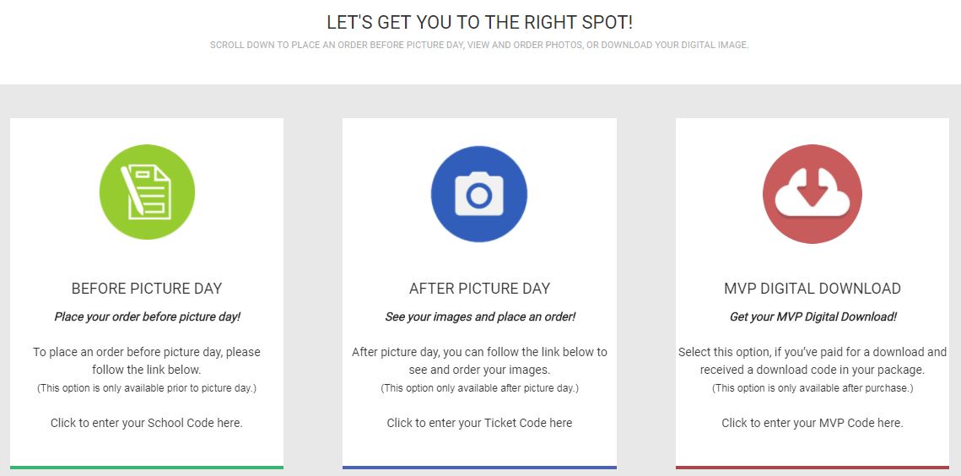Click "Place your order before picture day!" tagline

pos(147,317)
